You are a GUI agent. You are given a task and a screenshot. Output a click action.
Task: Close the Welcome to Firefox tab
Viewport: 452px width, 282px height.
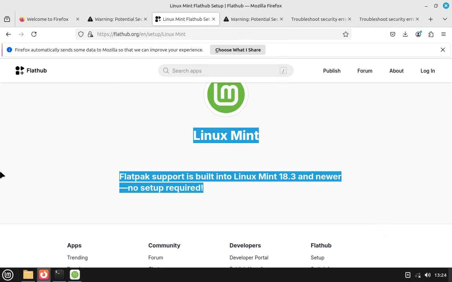[78, 19]
